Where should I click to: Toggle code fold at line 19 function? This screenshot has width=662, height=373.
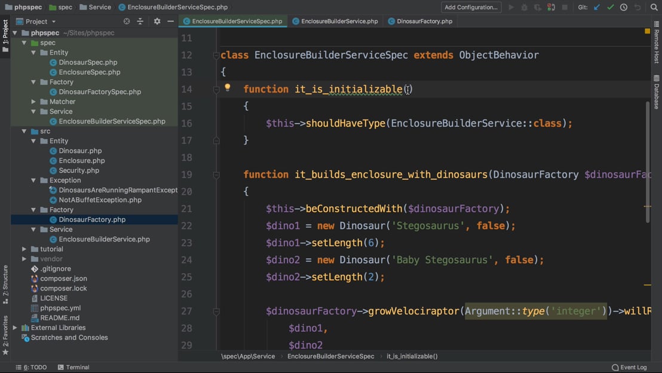click(216, 175)
